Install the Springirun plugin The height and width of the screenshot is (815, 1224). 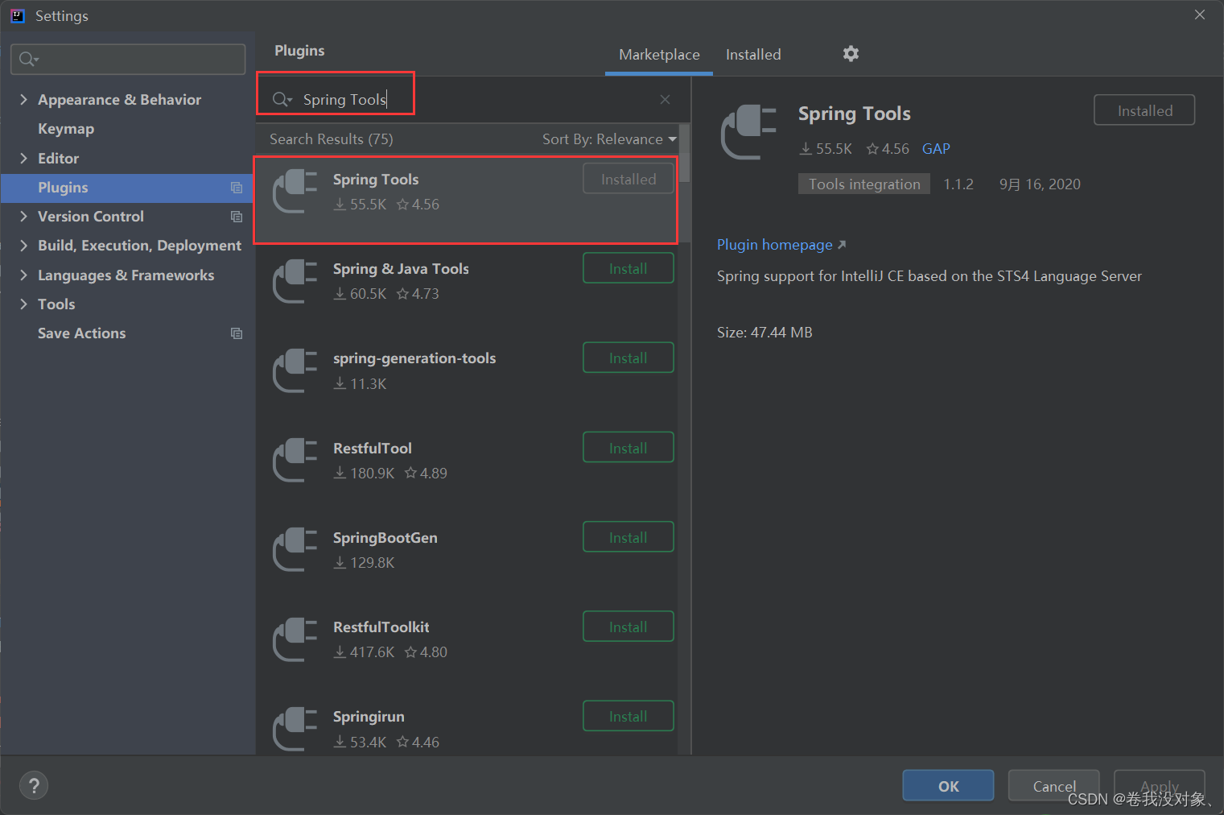click(628, 716)
